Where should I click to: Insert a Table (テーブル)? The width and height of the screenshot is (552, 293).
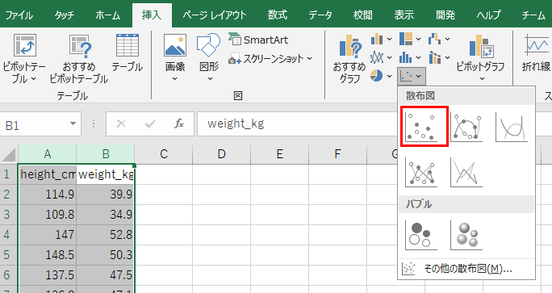[x=127, y=52]
